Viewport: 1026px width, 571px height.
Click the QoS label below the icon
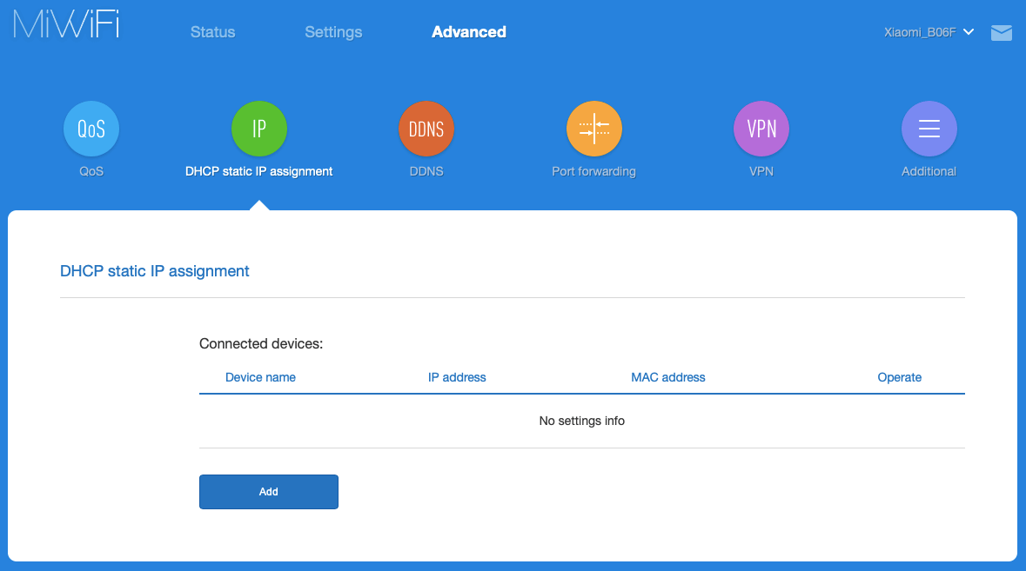pos(91,171)
